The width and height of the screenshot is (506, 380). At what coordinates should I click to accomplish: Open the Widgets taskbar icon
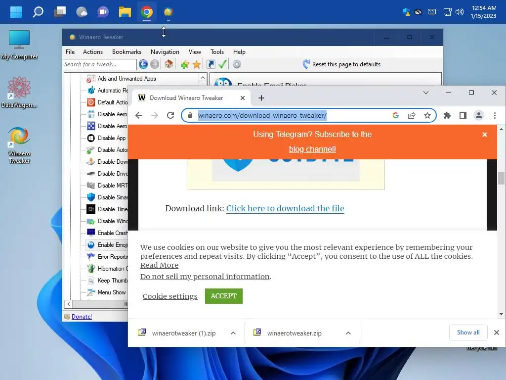pyautogui.click(x=82, y=12)
